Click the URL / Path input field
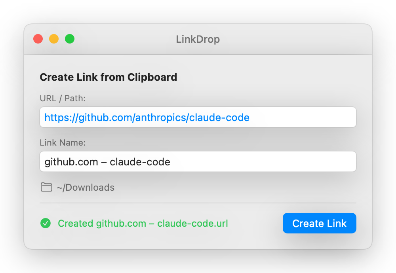Image resolution: width=396 pixels, height=273 pixels. 198,117
